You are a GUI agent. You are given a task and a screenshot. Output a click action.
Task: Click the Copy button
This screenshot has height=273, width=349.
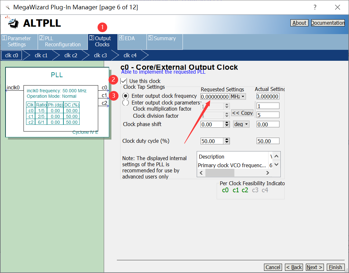click(x=242, y=113)
